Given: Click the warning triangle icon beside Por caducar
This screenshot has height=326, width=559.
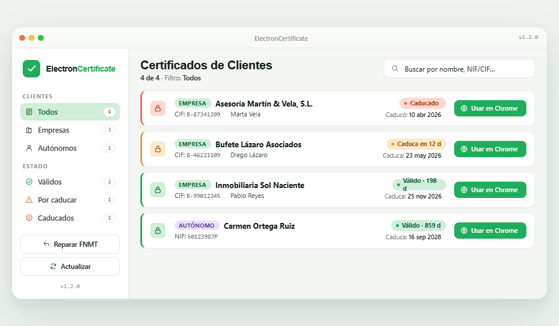Looking at the screenshot, I should tap(29, 200).
